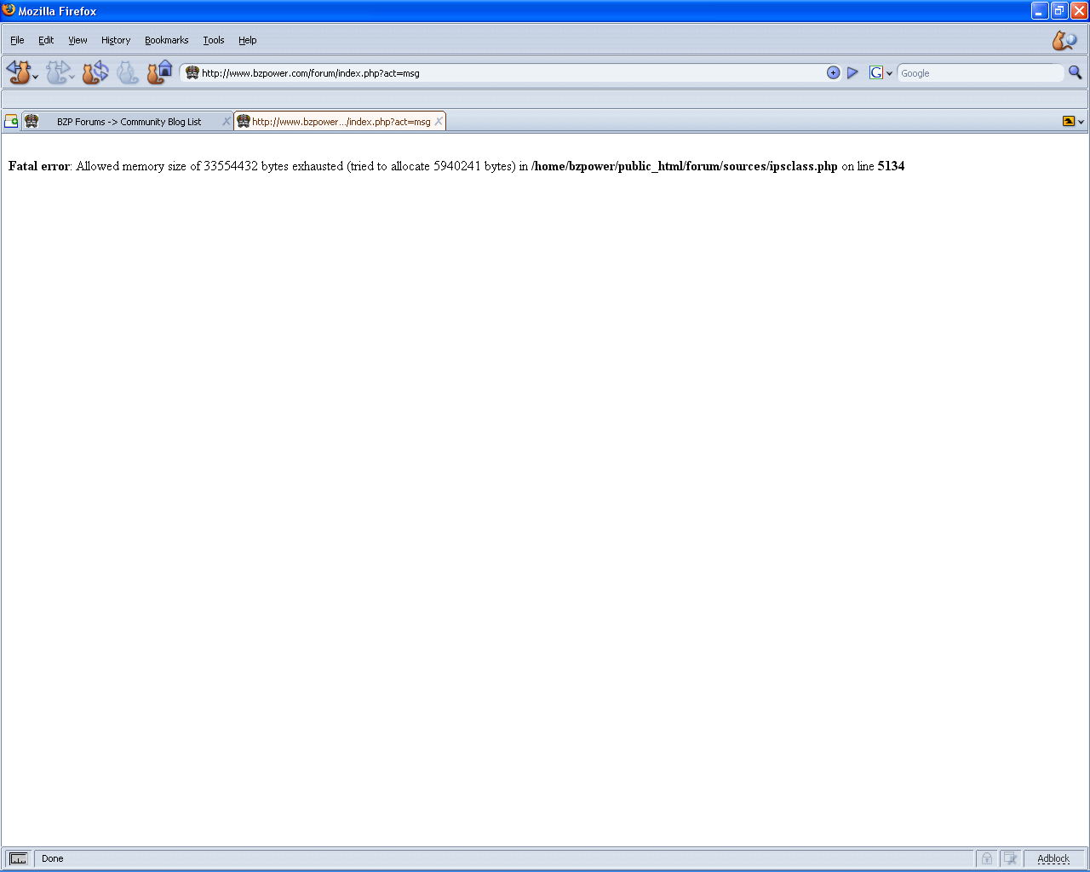Image resolution: width=1090 pixels, height=872 pixels.
Task: Click the '5940241' bytes value
Action: click(x=457, y=166)
